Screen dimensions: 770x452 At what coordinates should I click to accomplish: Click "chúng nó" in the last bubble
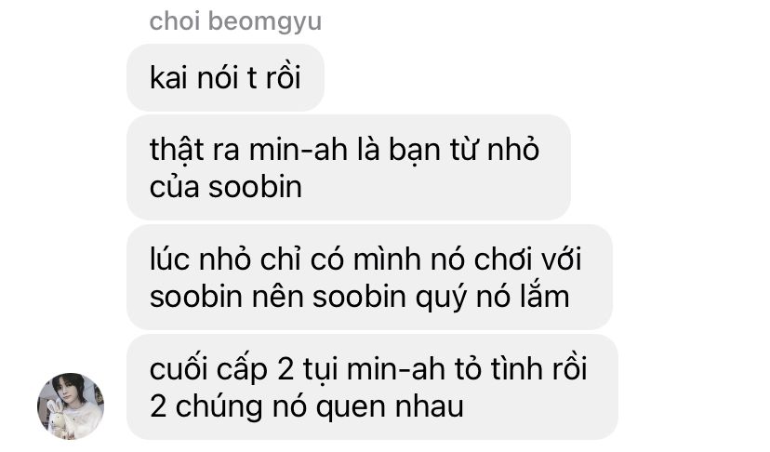point(241,407)
